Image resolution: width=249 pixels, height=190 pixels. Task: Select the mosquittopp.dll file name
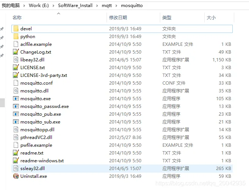coord(37,130)
